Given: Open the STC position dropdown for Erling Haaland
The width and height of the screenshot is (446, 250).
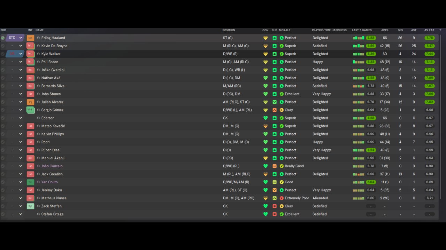Looking at the screenshot, I should 15,38.
